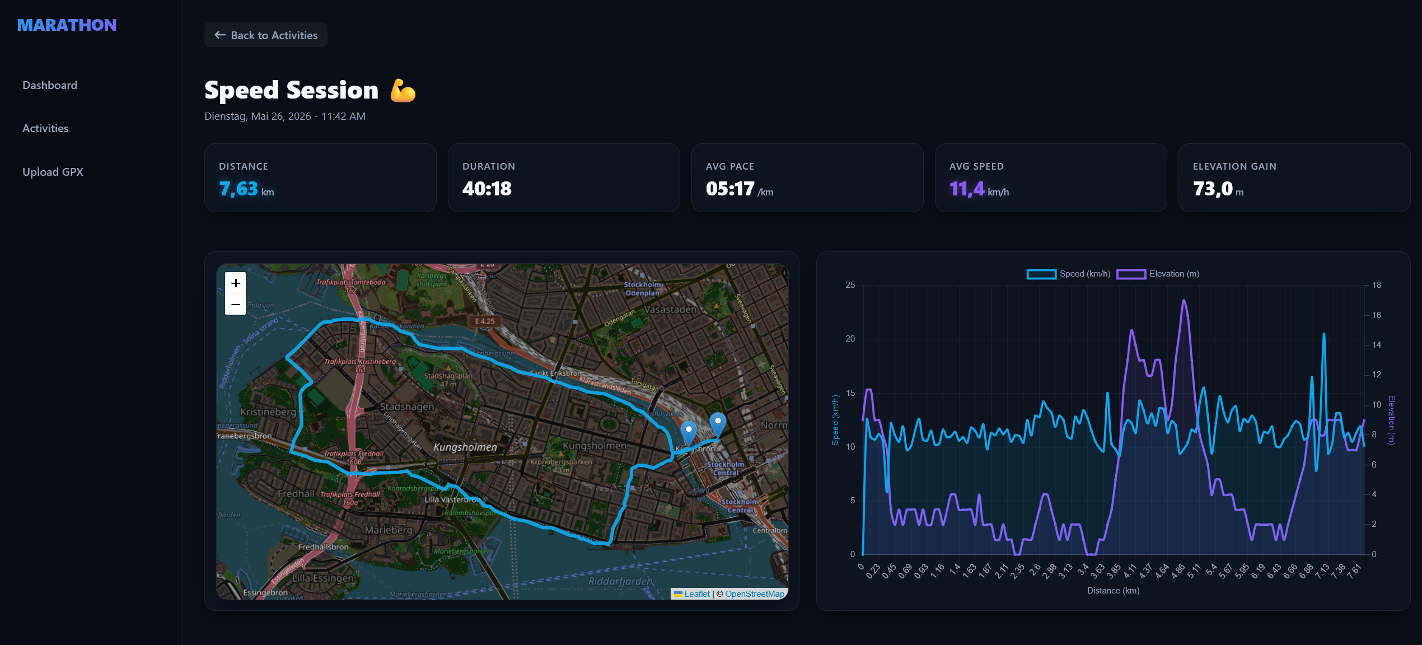
Task: Click the Elevation legend color swatch
Action: [1131, 274]
